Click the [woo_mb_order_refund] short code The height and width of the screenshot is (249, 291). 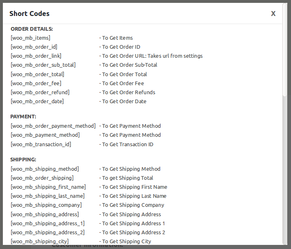tap(40, 92)
